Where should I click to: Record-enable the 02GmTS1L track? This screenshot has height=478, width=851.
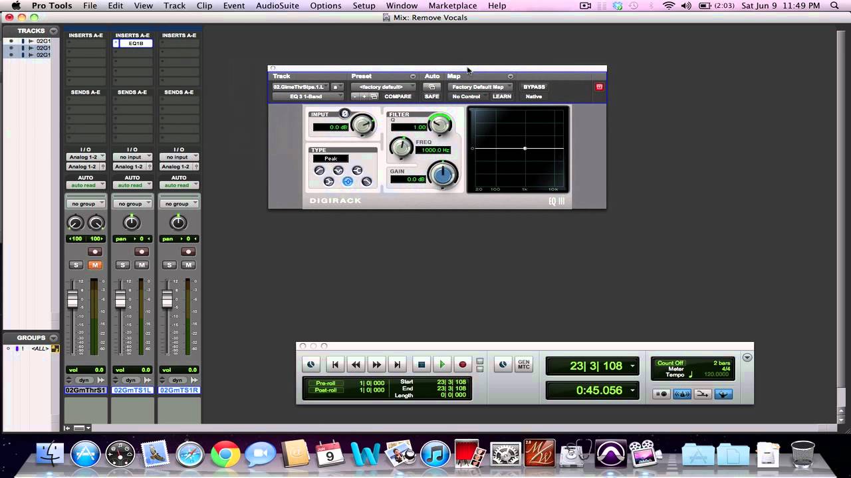(x=142, y=252)
